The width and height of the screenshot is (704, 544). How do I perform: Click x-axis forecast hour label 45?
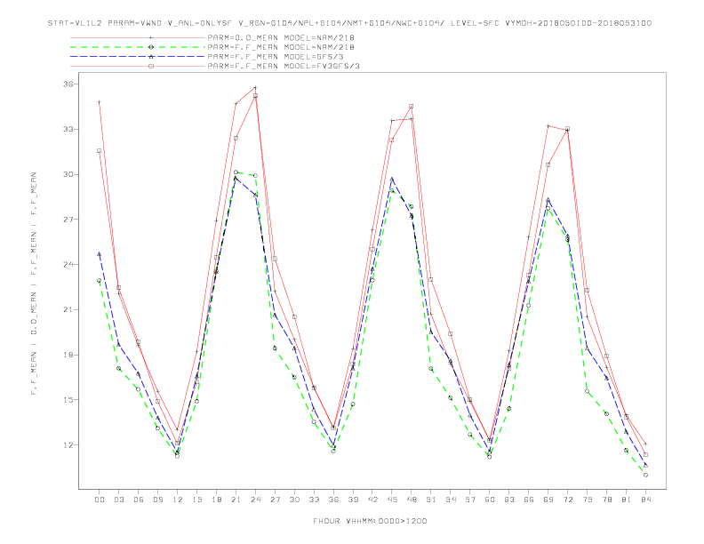point(392,500)
